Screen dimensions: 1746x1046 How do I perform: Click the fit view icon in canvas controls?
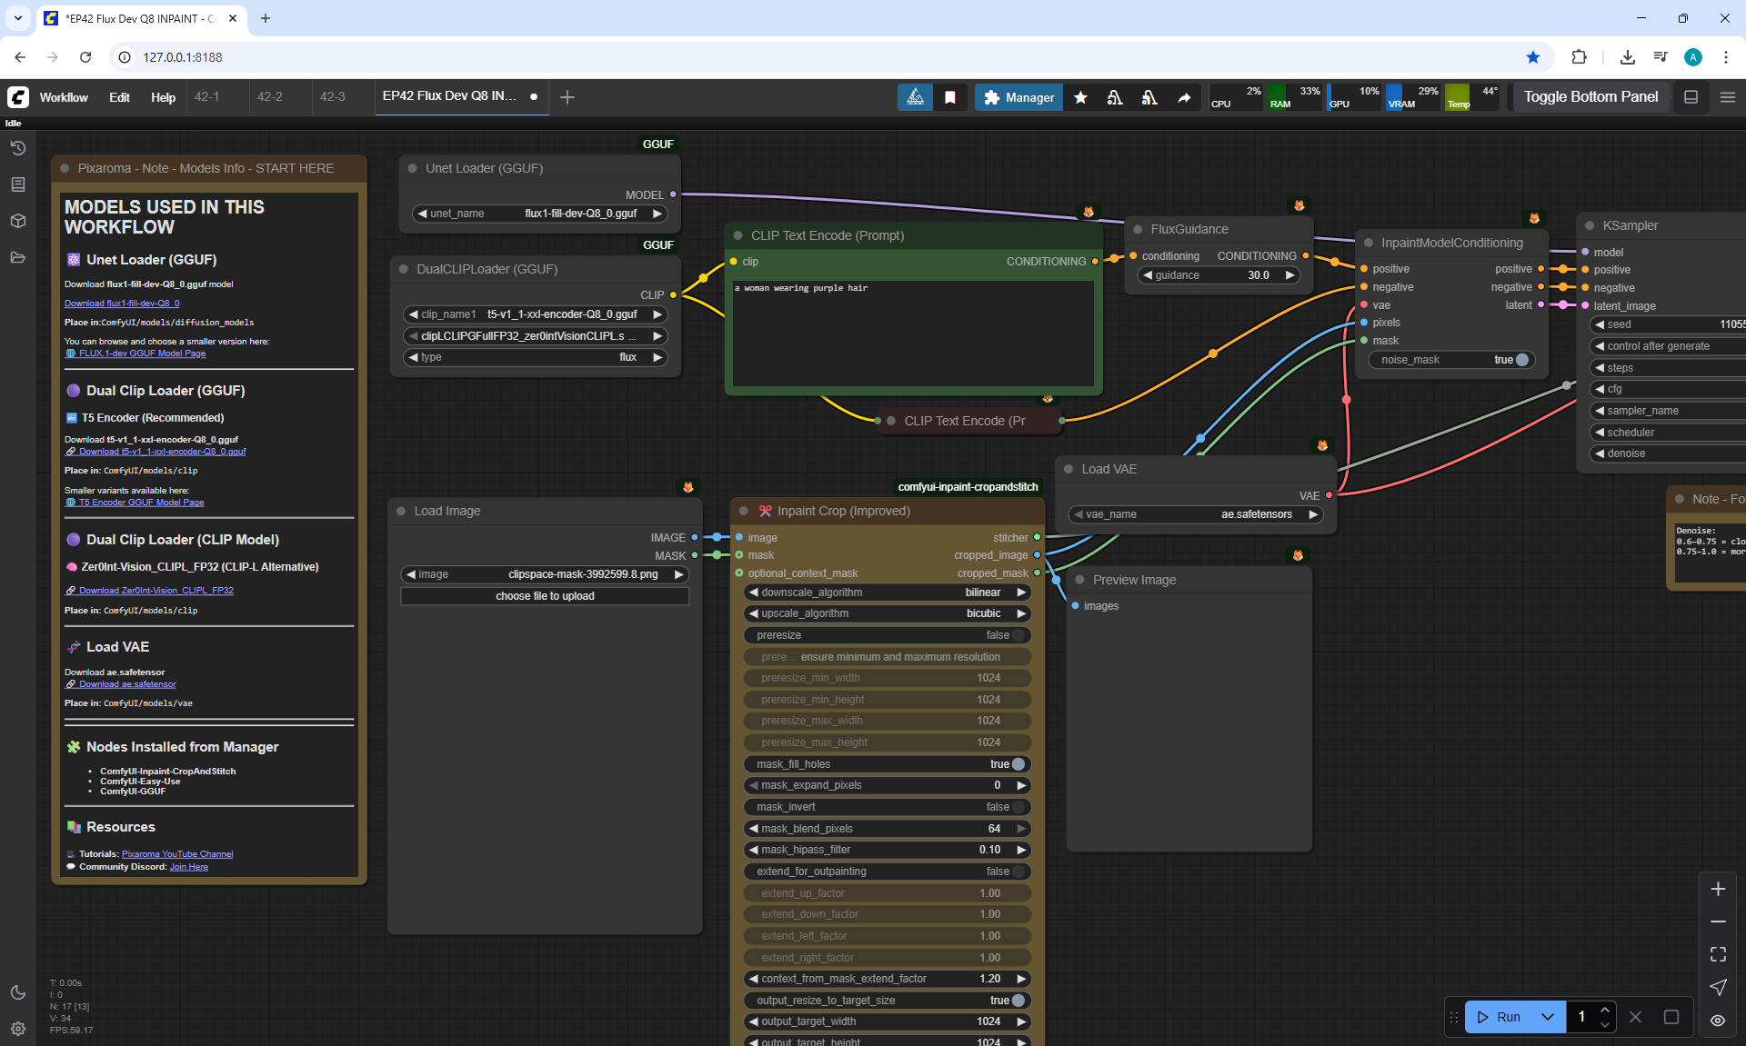[1718, 954]
